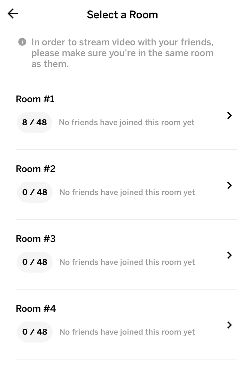Tap the Select a Room header title
The image size is (245, 371).
[122, 15]
